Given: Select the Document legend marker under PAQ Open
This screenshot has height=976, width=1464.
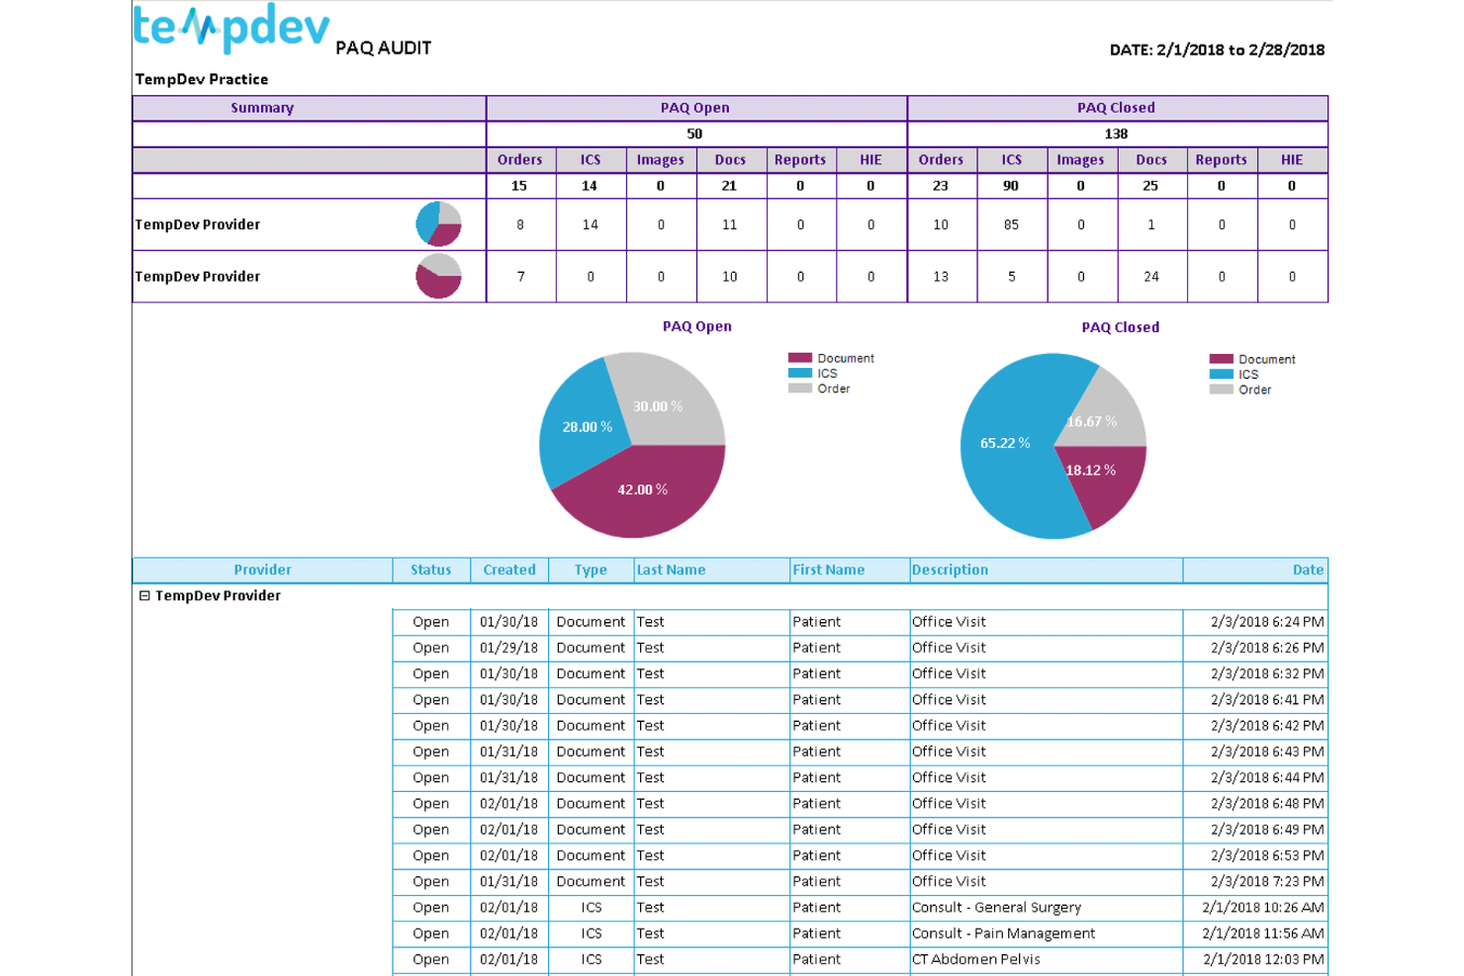Looking at the screenshot, I should point(798,358).
